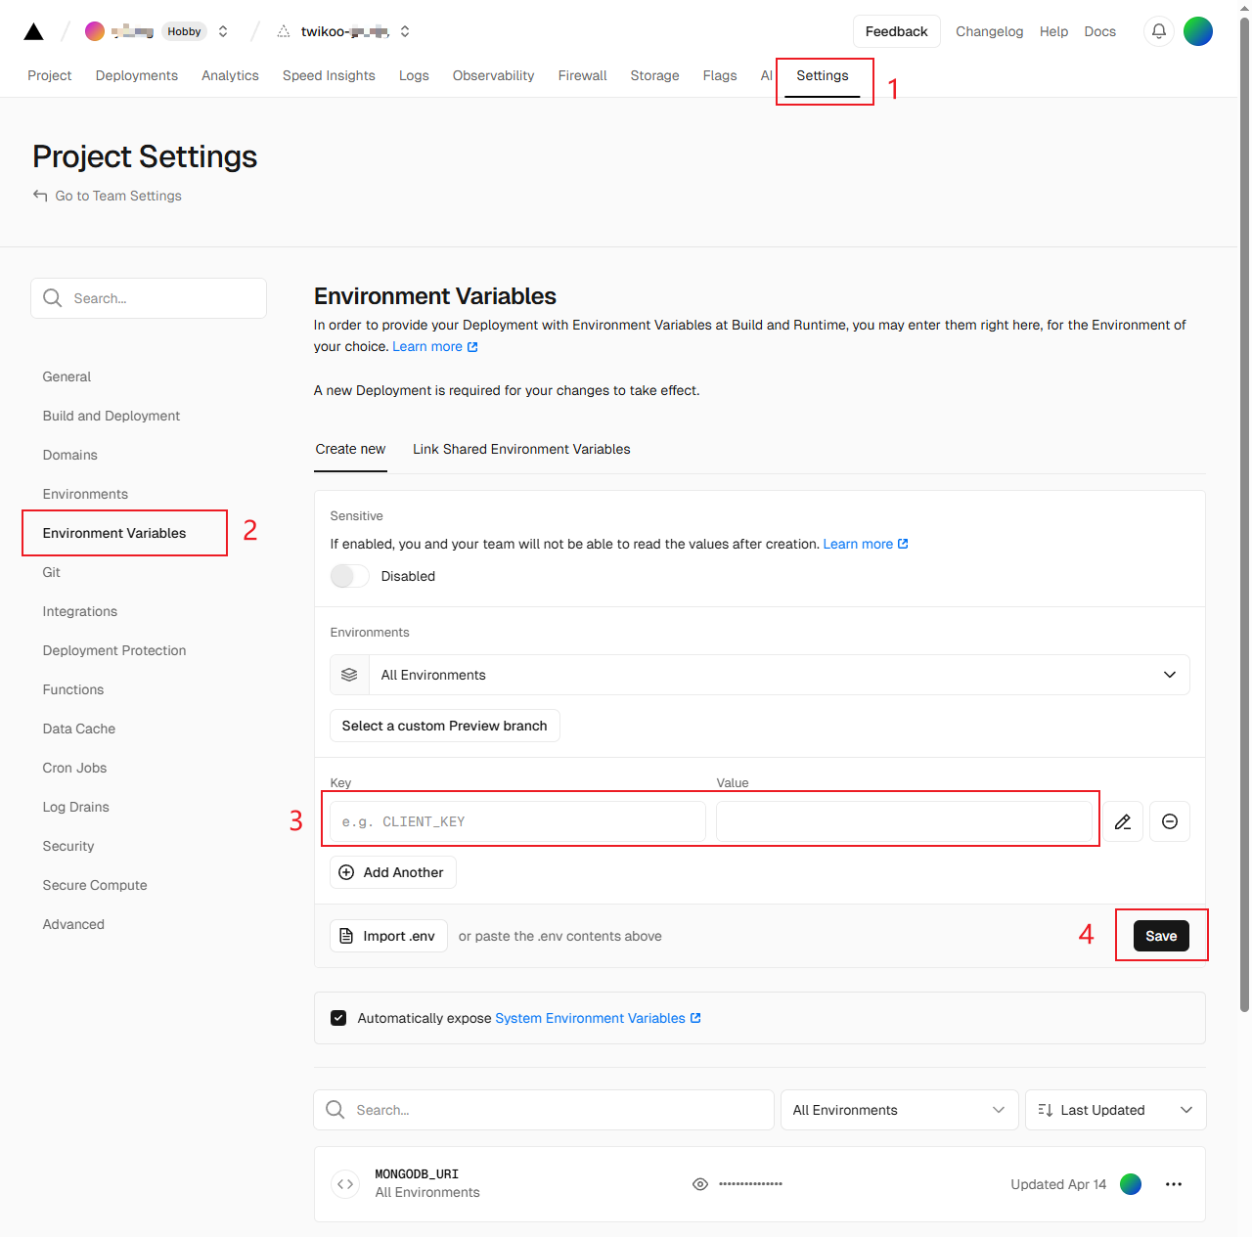The height and width of the screenshot is (1237, 1252).
Task: Open MONGODB_URI three-dot options menu
Action: 1174,1184
